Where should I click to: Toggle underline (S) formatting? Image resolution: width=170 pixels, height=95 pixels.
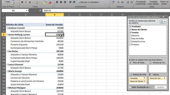[30, 2]
